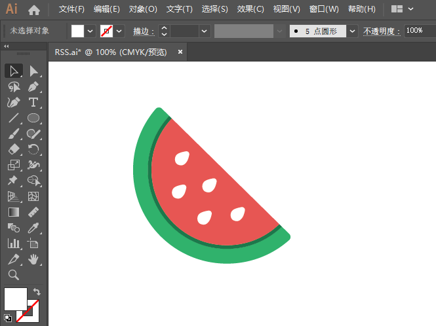This screenshot has width=436, height=326.
Task: Swap fill and stroke colors arrow
Action: pos(37,291)
